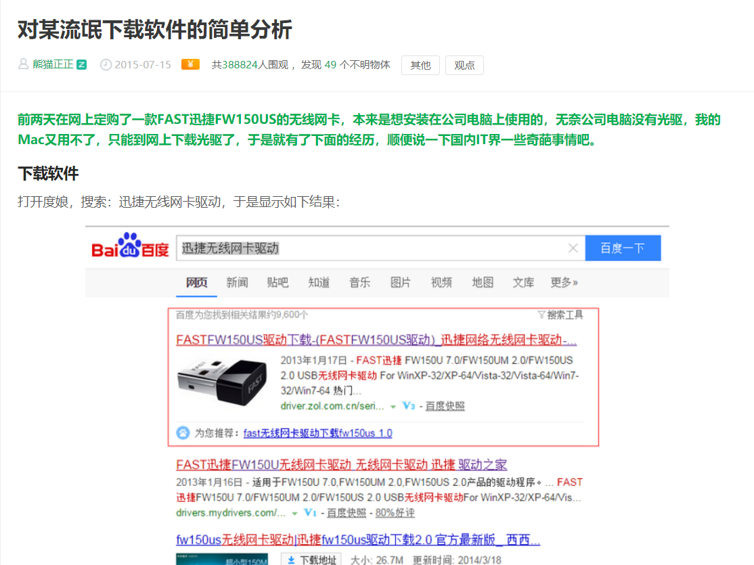This screenshot has width=754, height=565.
Task: Click the 观点 tag button
Action: tap(464, 66)
